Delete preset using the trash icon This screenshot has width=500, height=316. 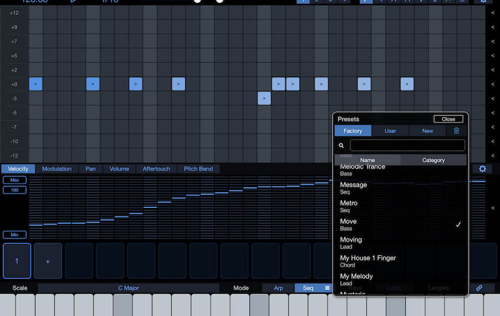[456, 131]
